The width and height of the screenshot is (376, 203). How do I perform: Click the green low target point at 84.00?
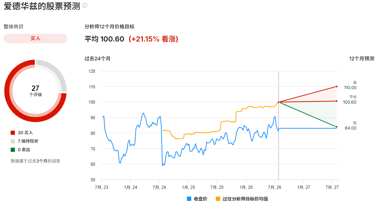pyautogui.click(x=336, y=127)
